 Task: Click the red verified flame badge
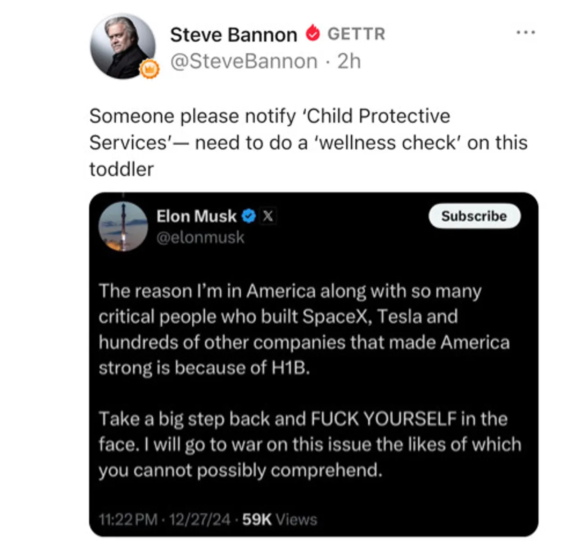[312, 34]
